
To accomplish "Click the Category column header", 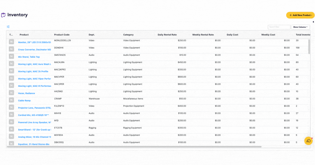I will [x=128, y=35].
